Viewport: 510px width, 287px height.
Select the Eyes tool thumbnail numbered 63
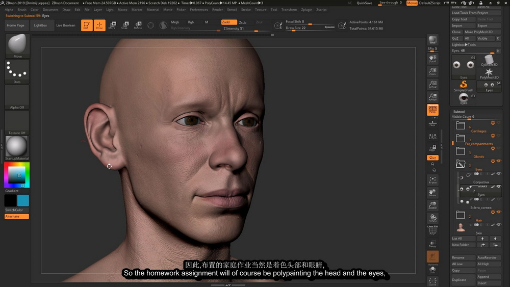click(464, 99)
